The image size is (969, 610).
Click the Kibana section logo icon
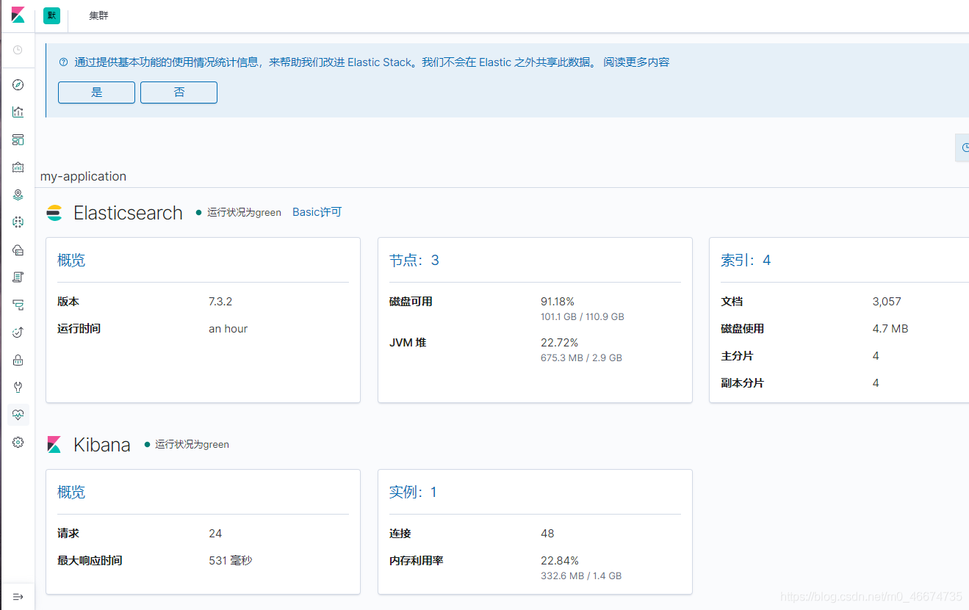point(54,445)
